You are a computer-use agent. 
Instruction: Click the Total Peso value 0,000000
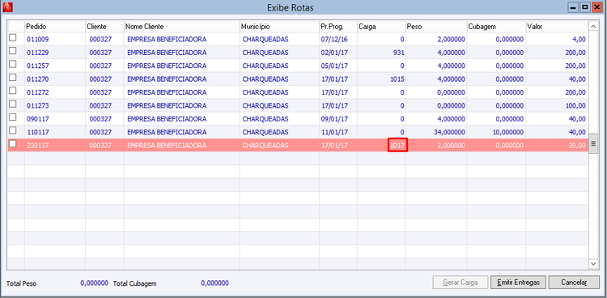[x=94, y=283]
